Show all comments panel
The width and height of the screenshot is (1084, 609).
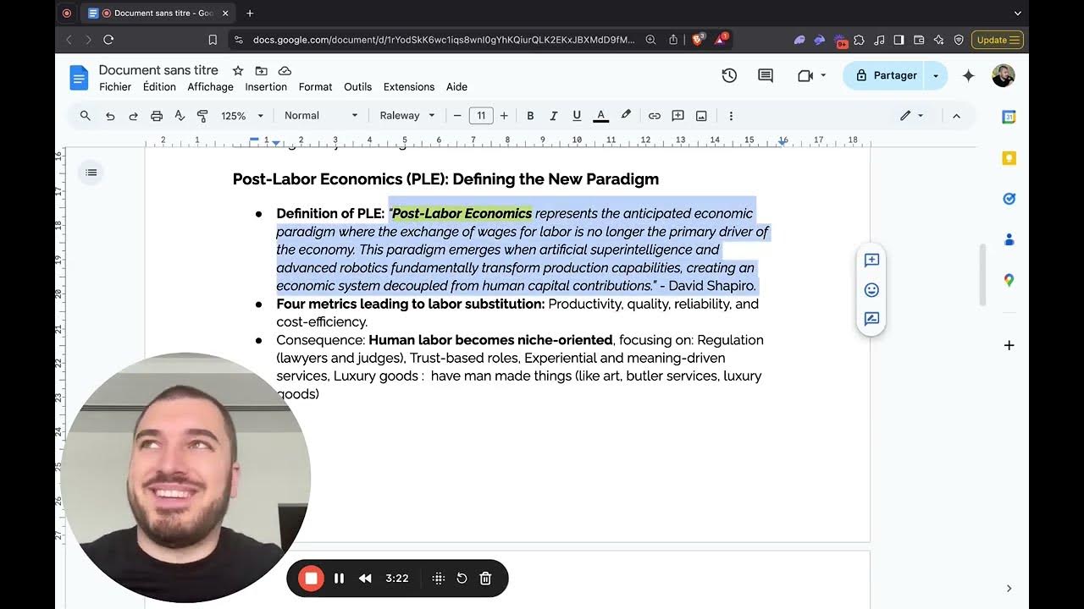[x=766, y=75]
